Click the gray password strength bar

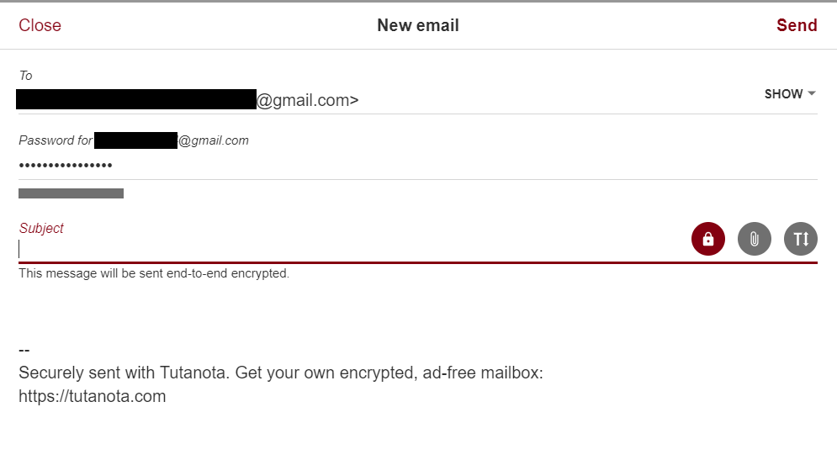(71, 193)
